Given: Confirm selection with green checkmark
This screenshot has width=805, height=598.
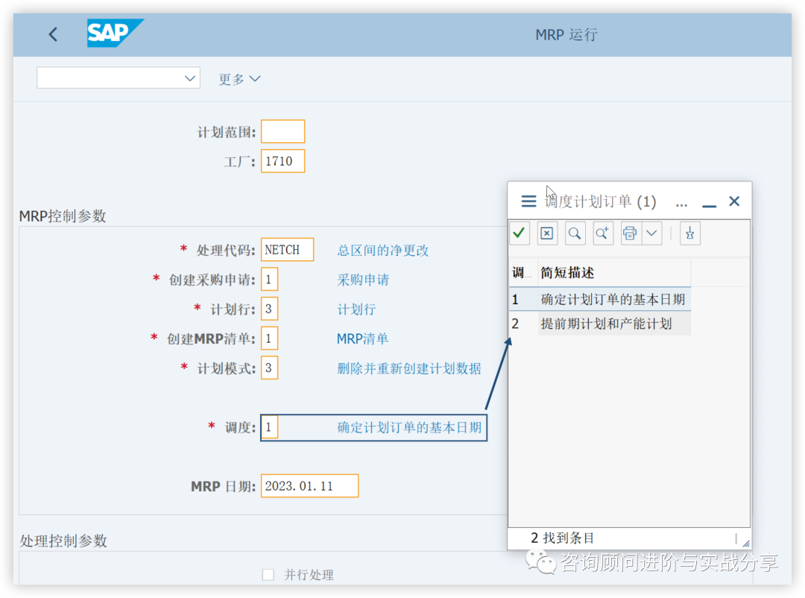Looking at the screenshot, I should [x=519, y=233].
